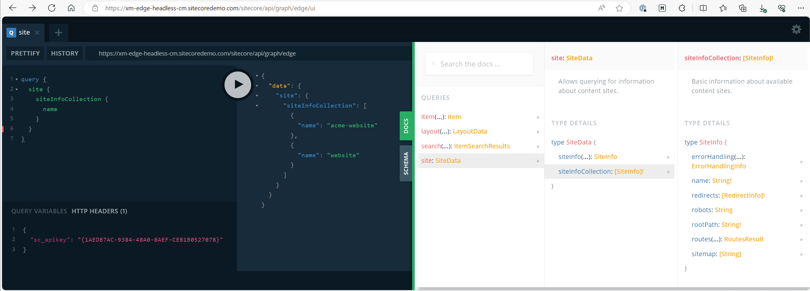Viewport: 810px width, 291px height.
Task: Open the search ItemSearchResults query docs
Action: click(x=465, y=146)
